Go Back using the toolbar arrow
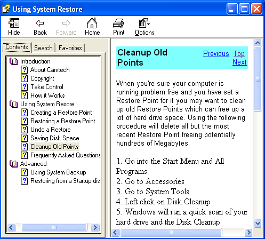The height and width of the screenshot is (239, 265). (40, 23)
